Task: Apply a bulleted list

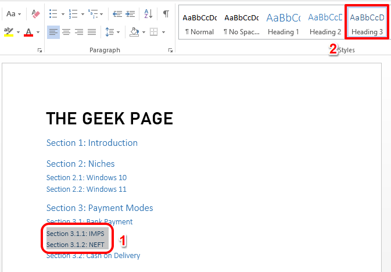Action: (53, 14)
